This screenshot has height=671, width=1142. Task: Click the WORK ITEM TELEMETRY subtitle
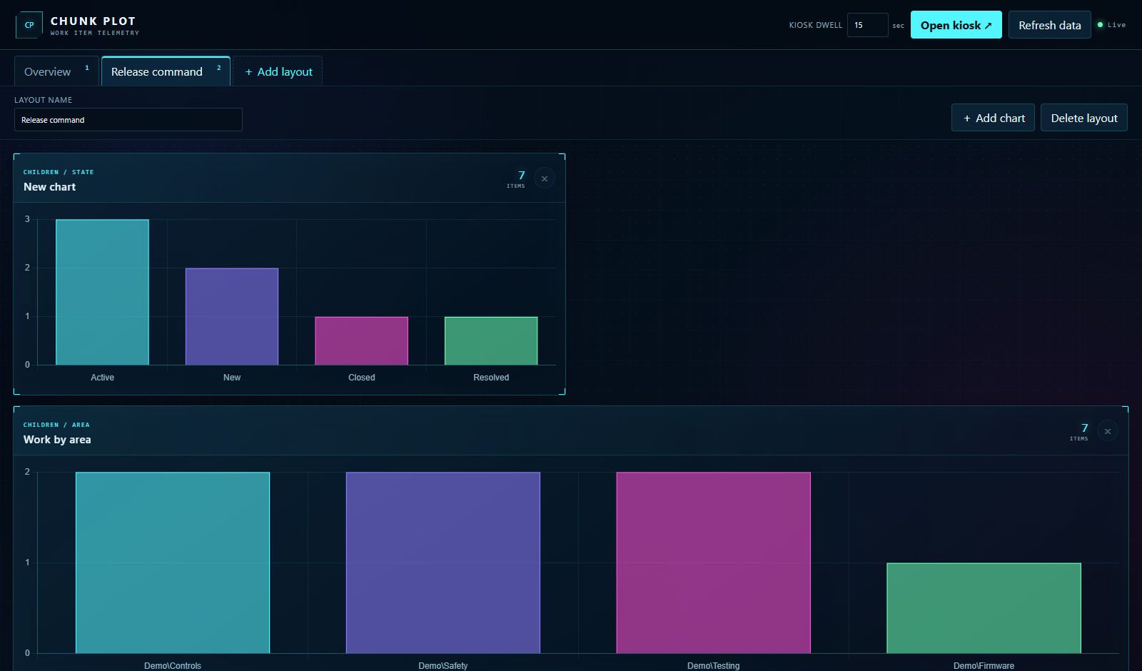[x=95, y=33]
